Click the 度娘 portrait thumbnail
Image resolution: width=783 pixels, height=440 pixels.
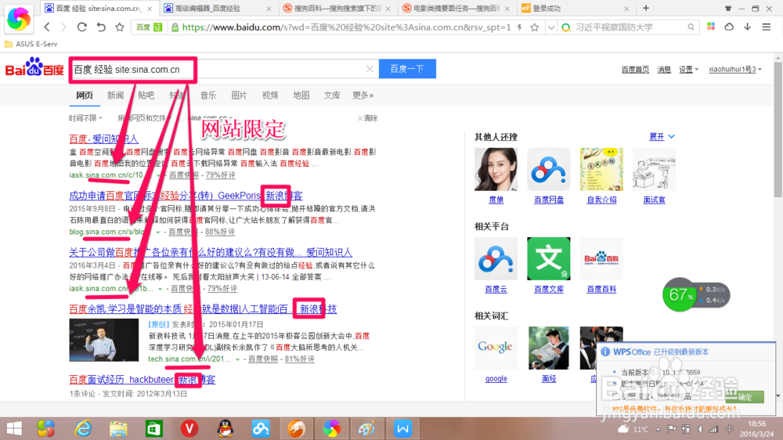(x=496, y=169)
